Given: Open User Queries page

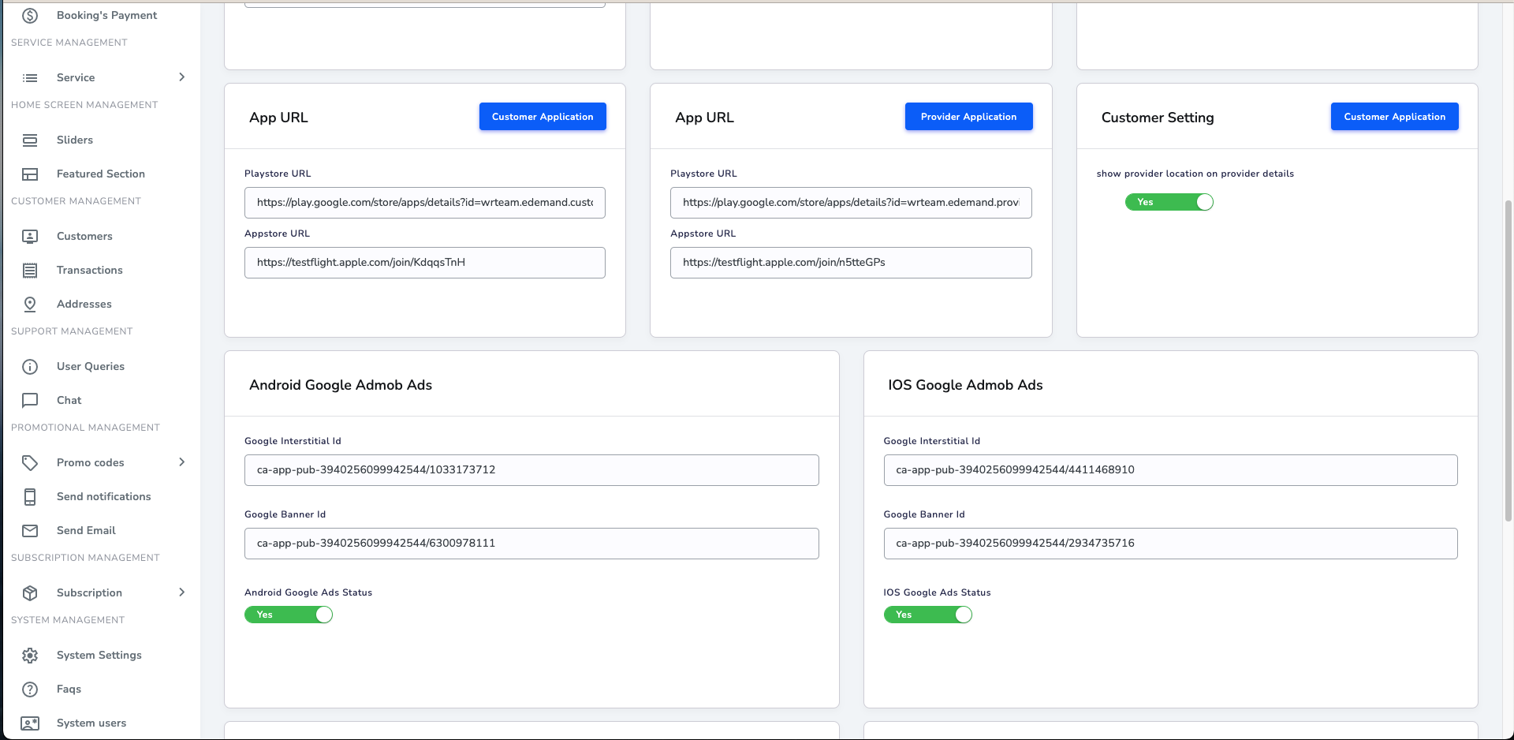Looking at the screenshot, I should (91, 366).
